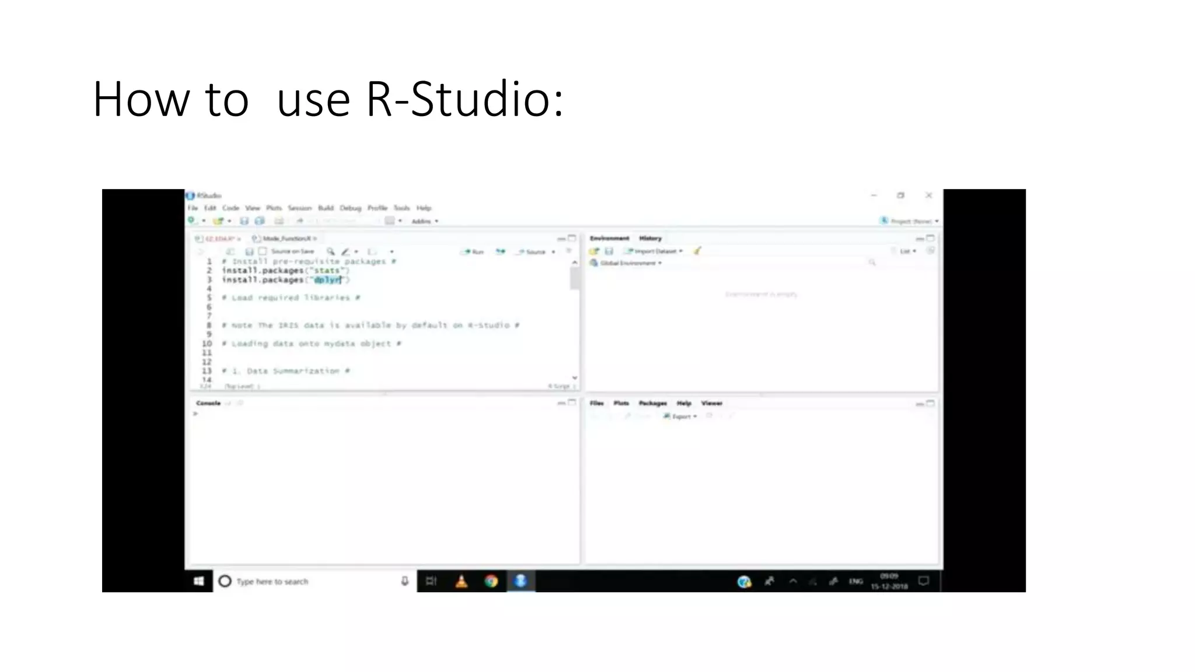This screenshot has width=1195, height=672.
Task: Open the Debug menu
Action: point(351,208)
